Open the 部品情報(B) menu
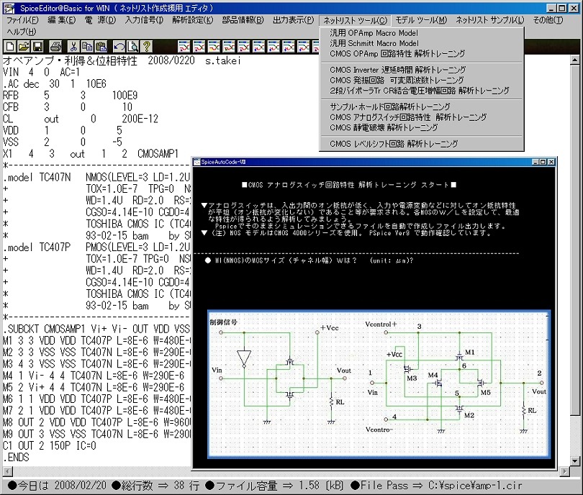The height and width of the screenshot is (495, 583). [x=243, y=20]
